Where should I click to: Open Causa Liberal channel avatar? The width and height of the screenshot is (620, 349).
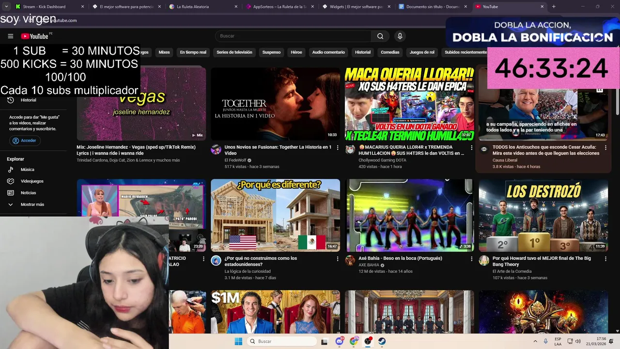click(484, 149)
